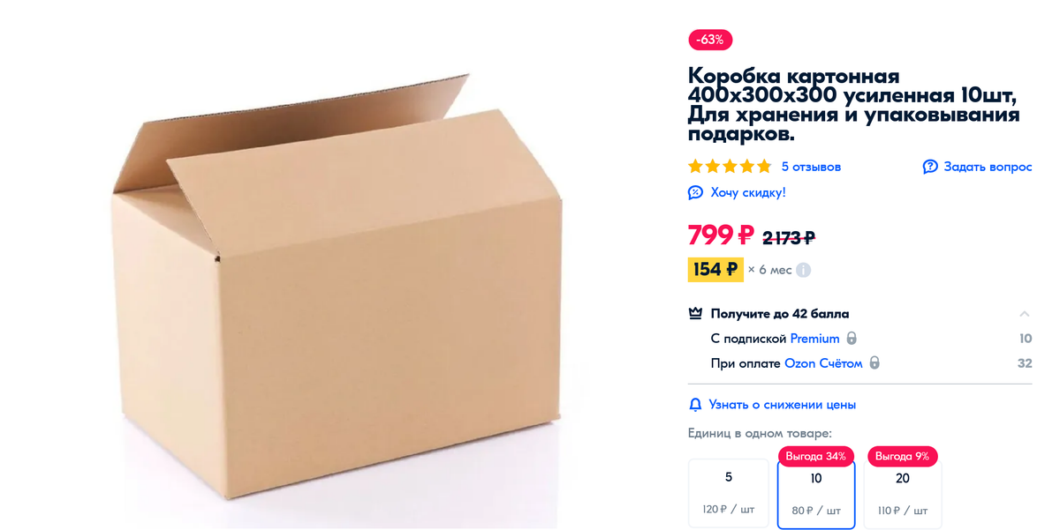The height and width of the screenshot is (530, 1060).
Task: Click the -63% discount badge
Action: click(710, 40)
